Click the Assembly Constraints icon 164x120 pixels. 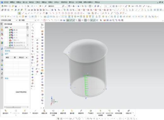click(44, 112)
